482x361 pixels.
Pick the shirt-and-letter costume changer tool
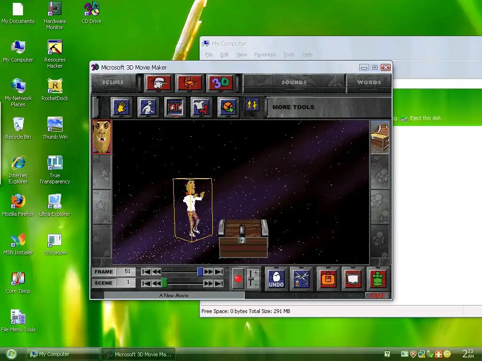pyautogui.click(x=201, y=107)
